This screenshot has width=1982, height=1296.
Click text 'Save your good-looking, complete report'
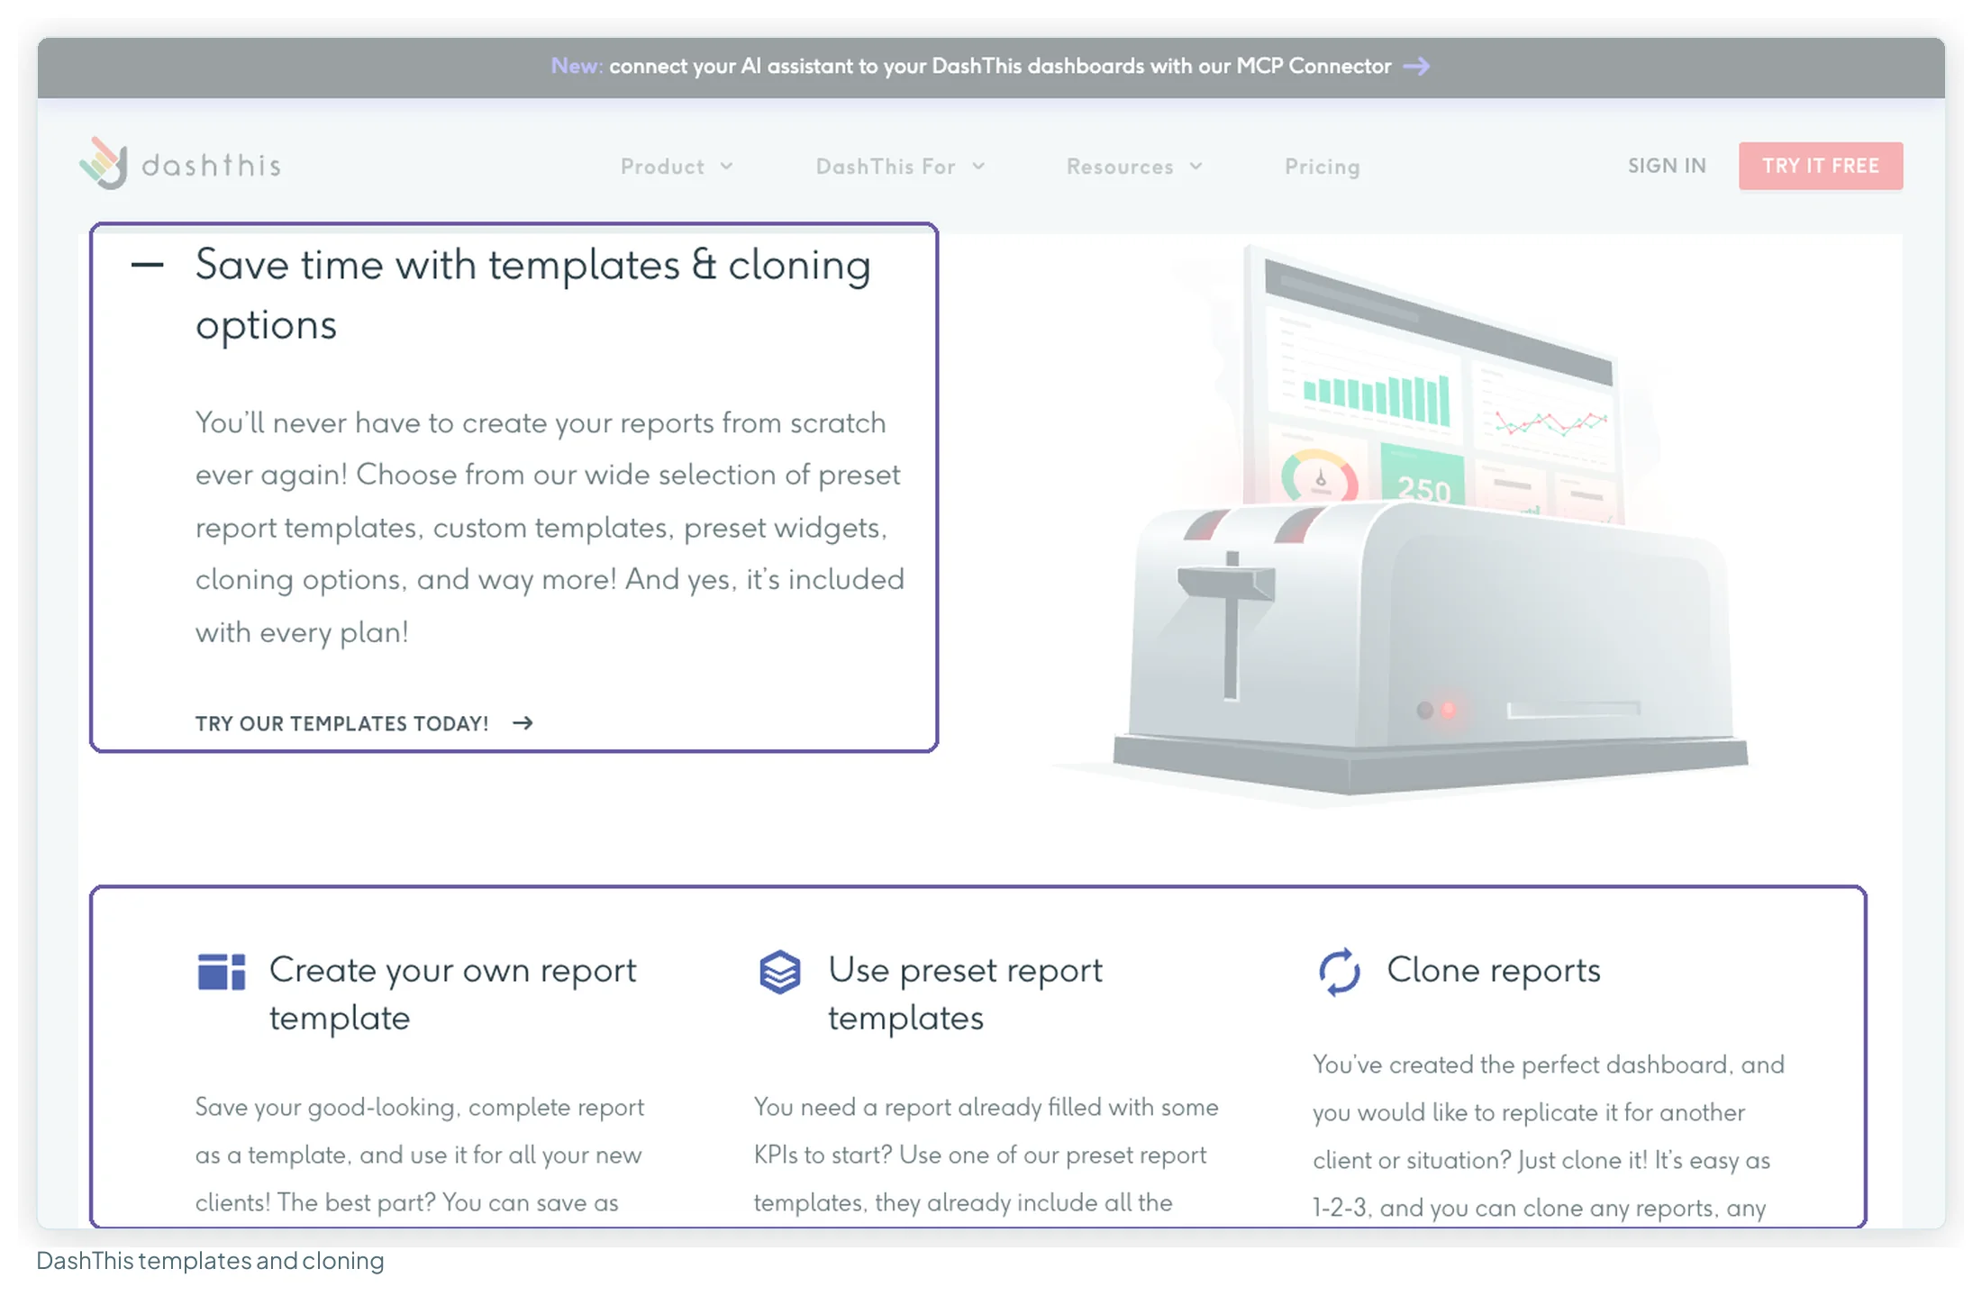[x=420, y=1107]
